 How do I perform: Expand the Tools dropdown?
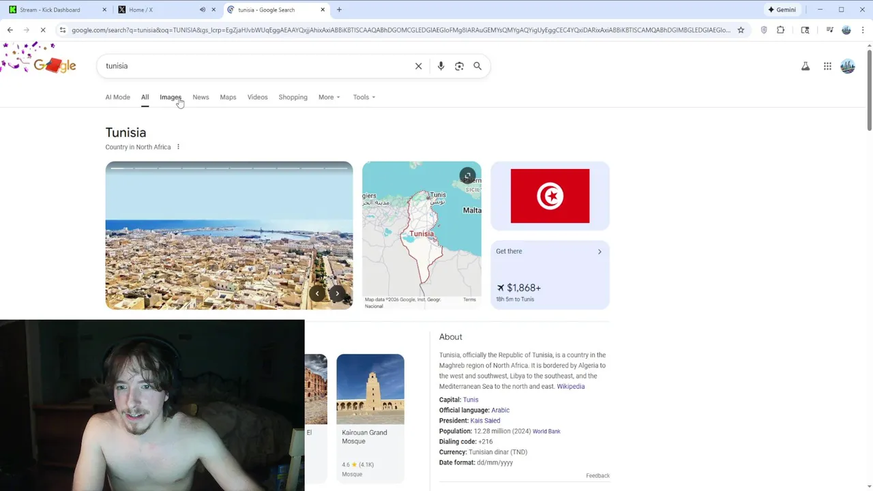[364, 97]
